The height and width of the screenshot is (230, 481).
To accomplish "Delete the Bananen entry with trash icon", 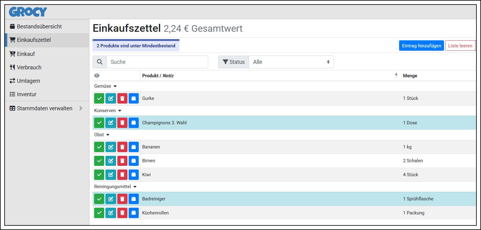I will [x=122, y=147].
